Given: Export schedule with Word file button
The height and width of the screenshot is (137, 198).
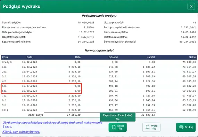Looking at the screenshot, I should click(x=151, y=127).
